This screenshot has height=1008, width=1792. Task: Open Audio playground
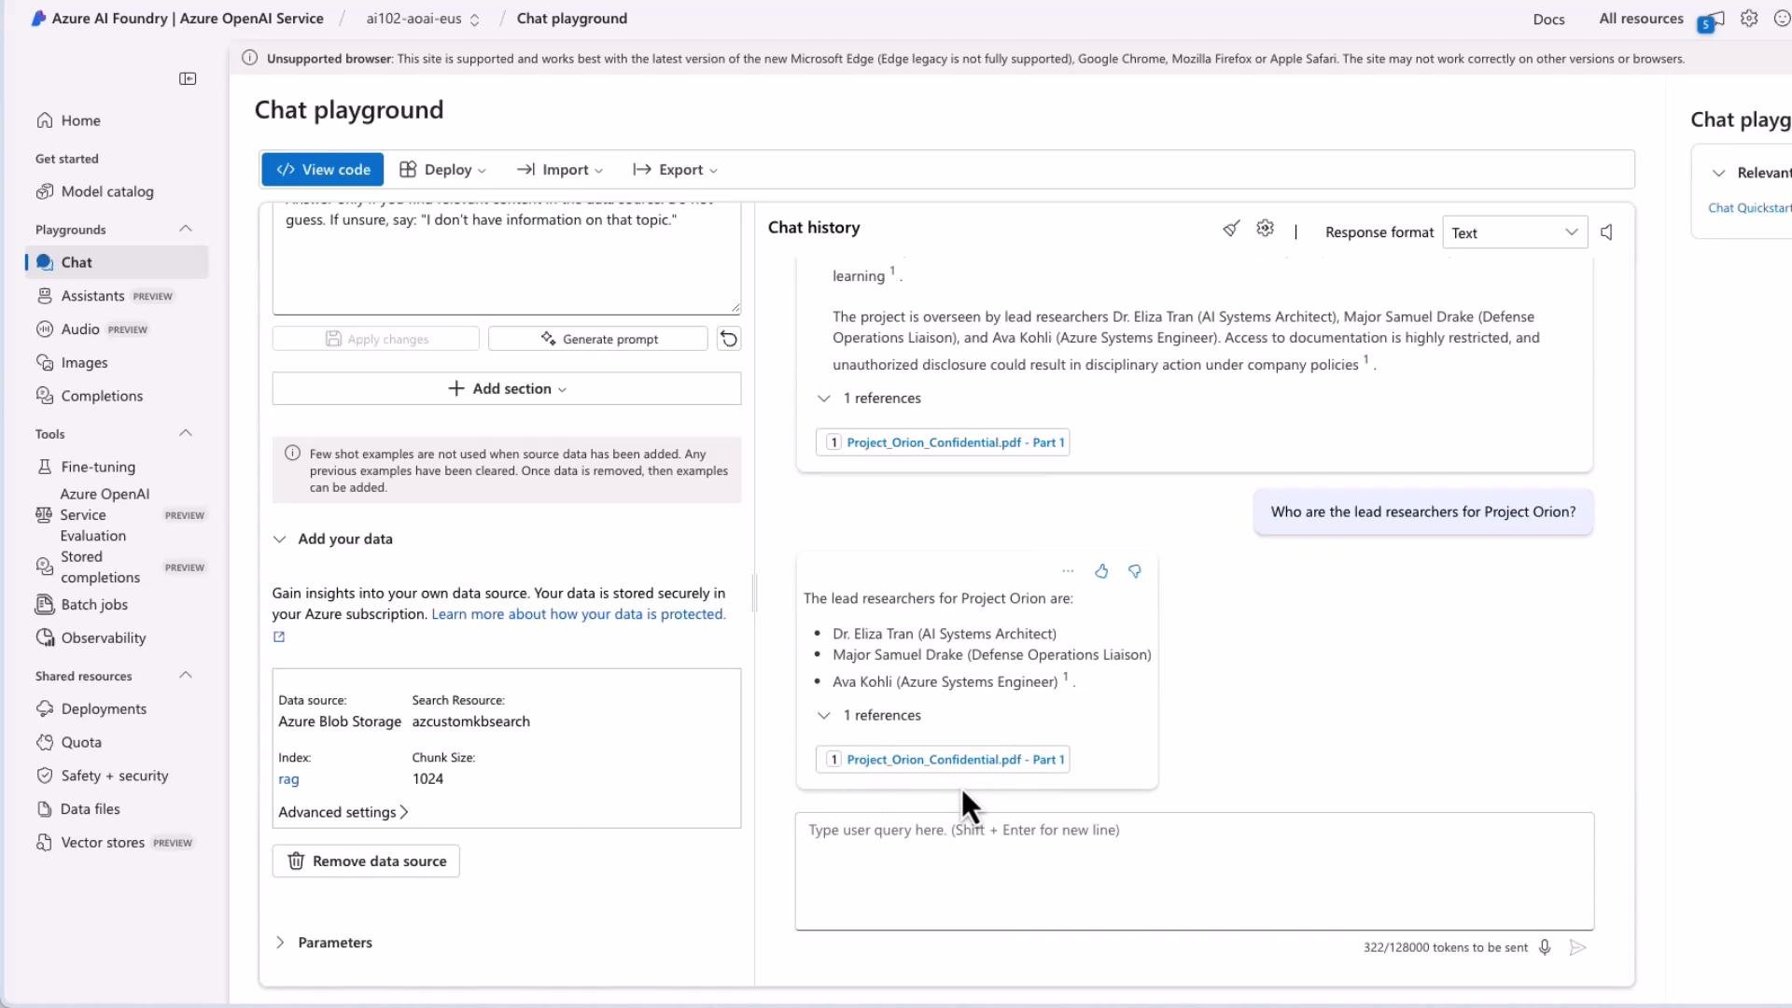(x=91, y=329)
